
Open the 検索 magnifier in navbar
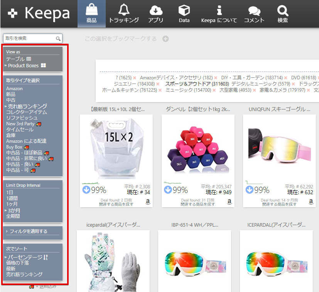coord(283,14)
